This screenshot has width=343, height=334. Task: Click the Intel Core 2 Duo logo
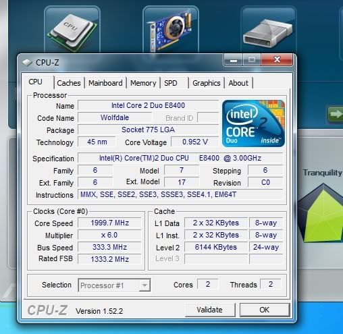(x=253, y=123)
